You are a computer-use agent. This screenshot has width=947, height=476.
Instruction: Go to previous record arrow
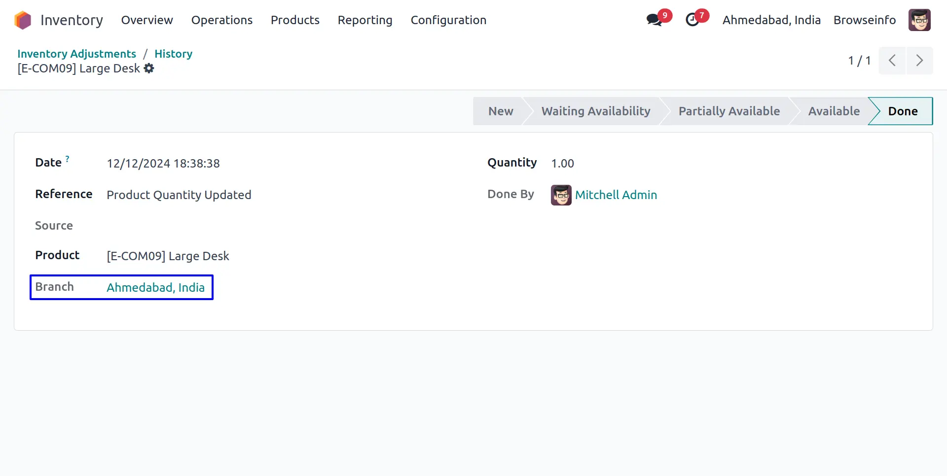point(892,61)
